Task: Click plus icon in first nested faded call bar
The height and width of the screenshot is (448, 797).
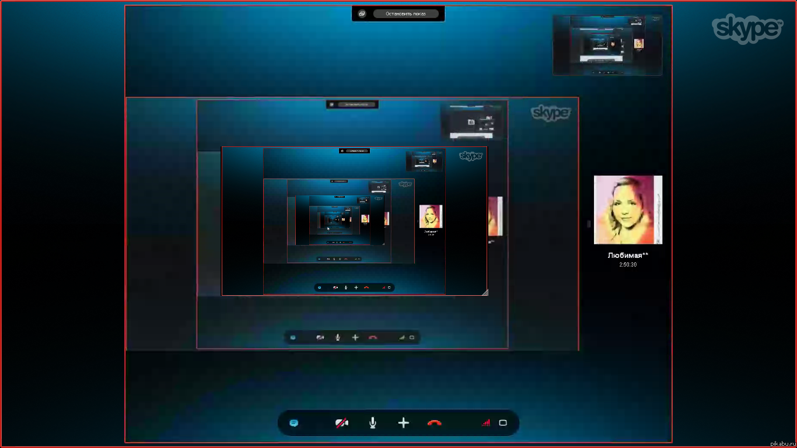Action: pos(355,337)
